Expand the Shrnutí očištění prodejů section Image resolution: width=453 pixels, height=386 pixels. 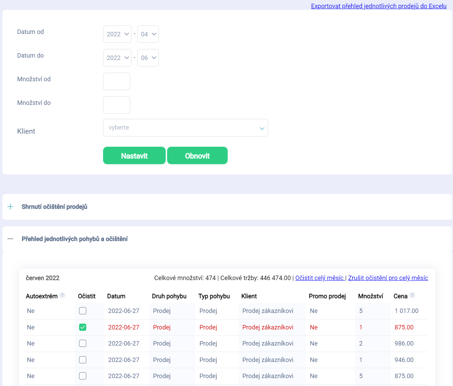click(54, 207)
